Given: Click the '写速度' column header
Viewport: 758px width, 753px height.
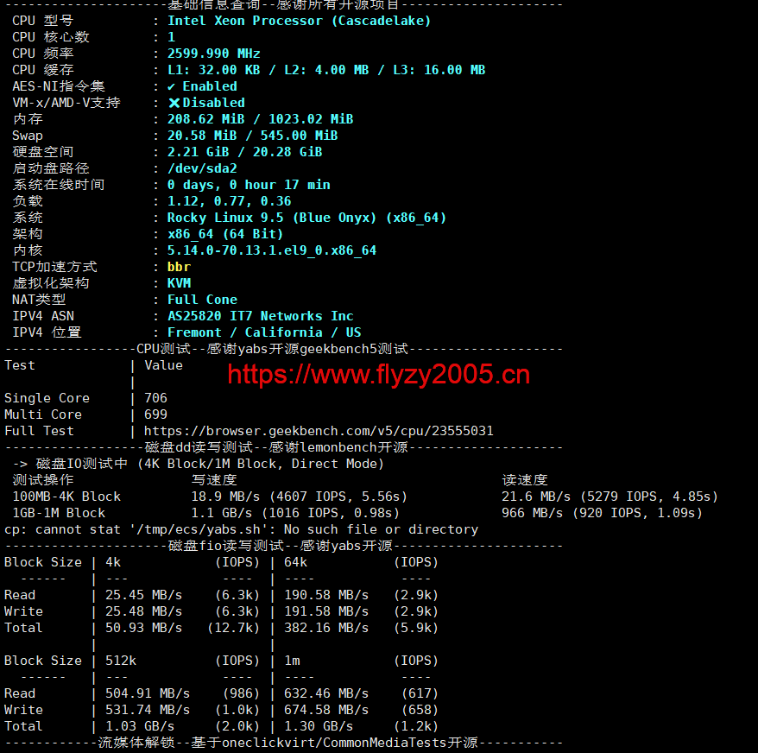Looking at the screenshot, I should coord(214,480).
